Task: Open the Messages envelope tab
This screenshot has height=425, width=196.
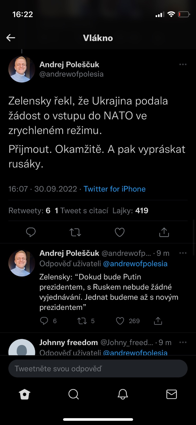Action: (x=172, y=394)
